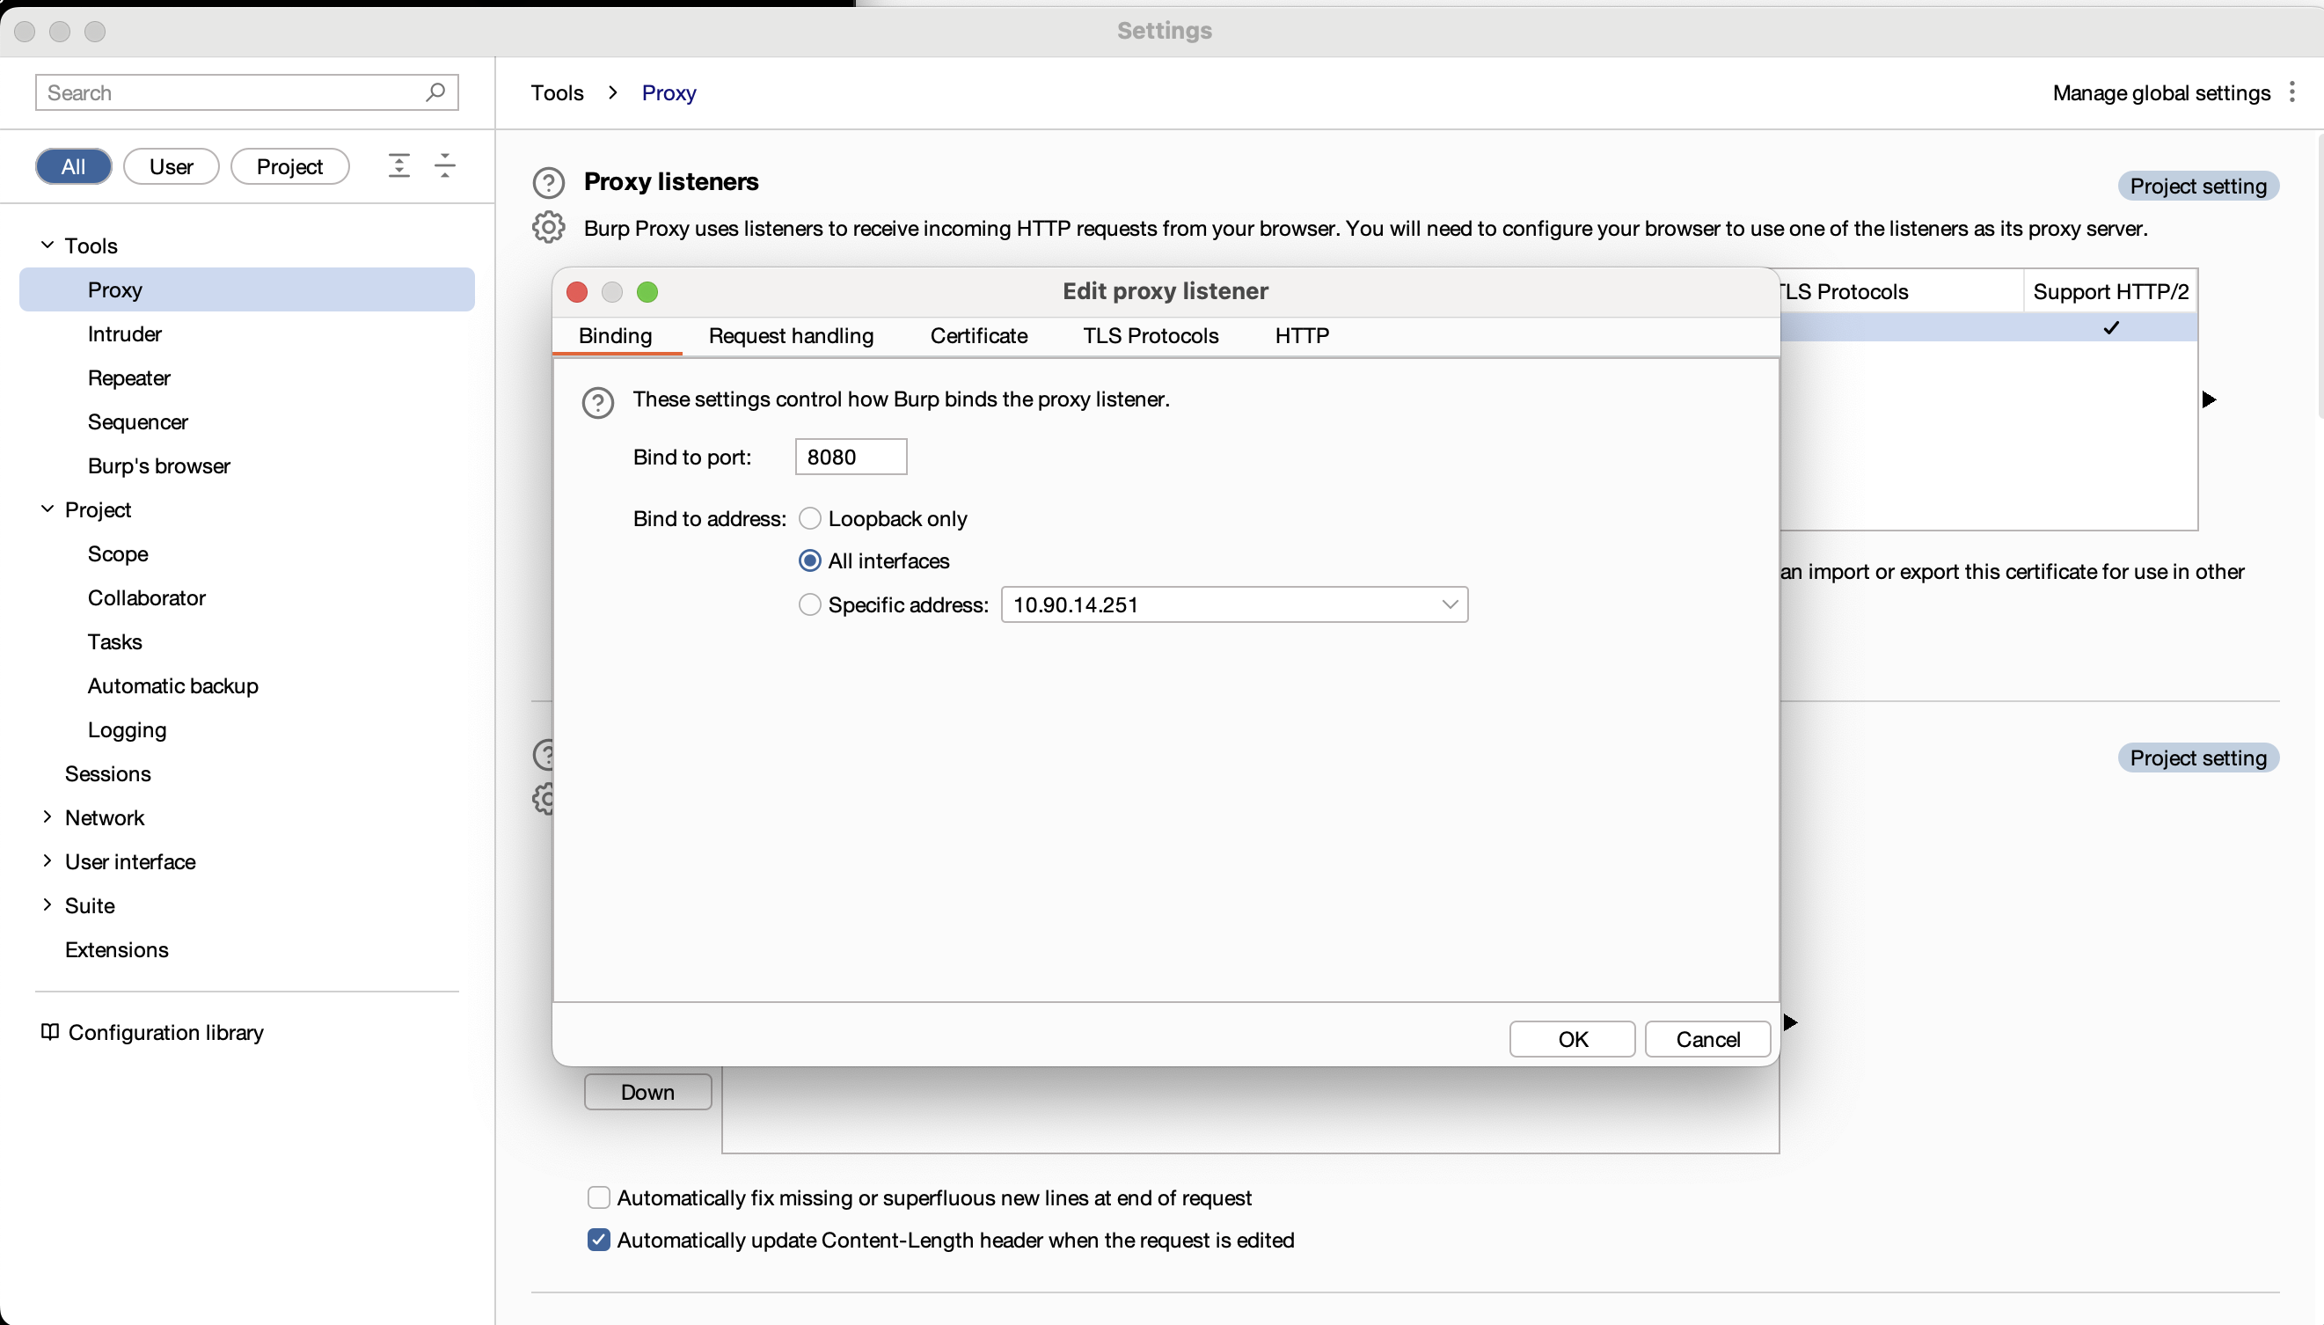
Task: Switch to the Certificate tab
Action: pyautogui.click(x=979, y=336)
